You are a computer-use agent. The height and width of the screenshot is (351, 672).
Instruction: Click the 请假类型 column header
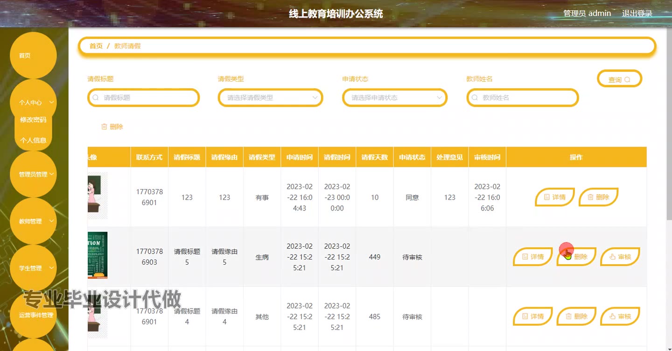click(x=262, y=157)
